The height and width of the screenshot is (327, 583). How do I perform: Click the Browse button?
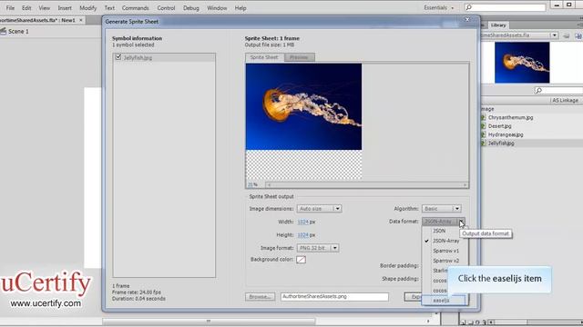[x=260, y=297]
